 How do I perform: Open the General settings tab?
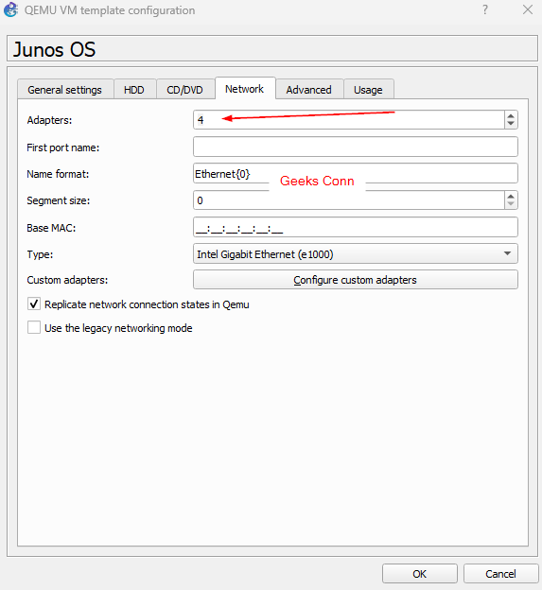point(65,90)
